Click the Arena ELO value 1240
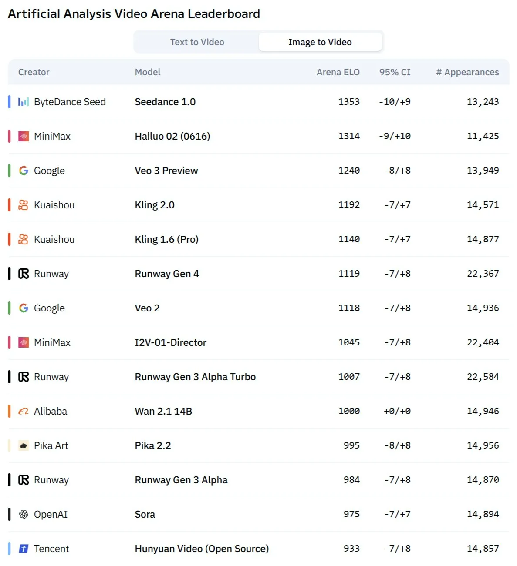The height and width of the screenshot is (566, 517). (x=349, y=171)
